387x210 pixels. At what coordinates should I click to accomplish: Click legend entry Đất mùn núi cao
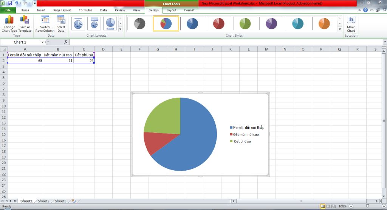point(245,134)
